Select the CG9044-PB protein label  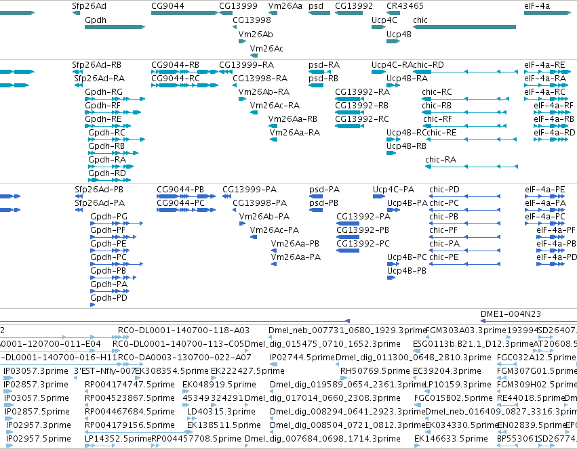coord(180,190)
